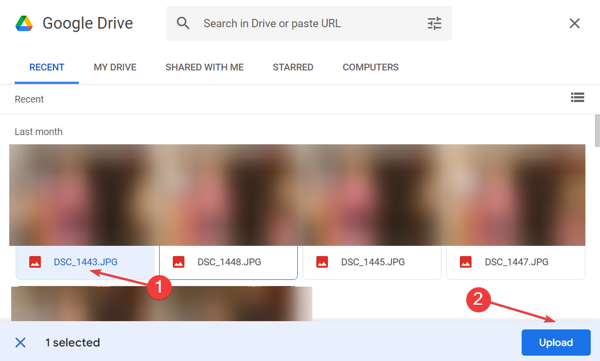The width and height of the screenshot is (600, 361).
Task: Click the Recent breadcrumb label
Action: tap(29, 99)
